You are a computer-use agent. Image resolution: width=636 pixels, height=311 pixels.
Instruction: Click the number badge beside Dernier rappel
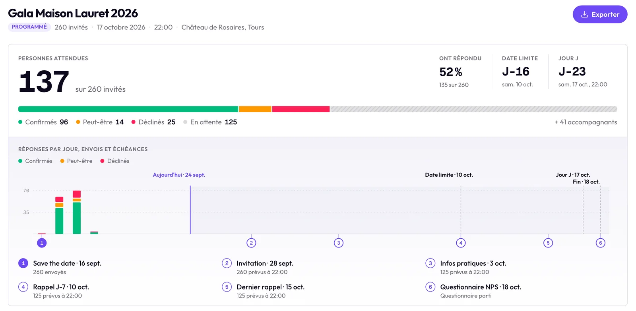tap(227, 287)
